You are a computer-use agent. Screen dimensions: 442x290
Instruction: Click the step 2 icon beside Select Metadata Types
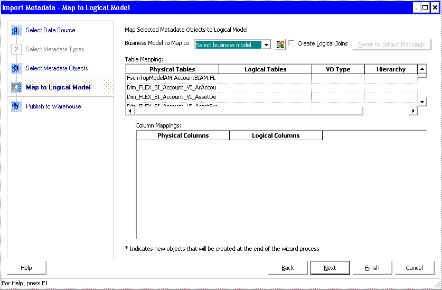click(16, 49)
